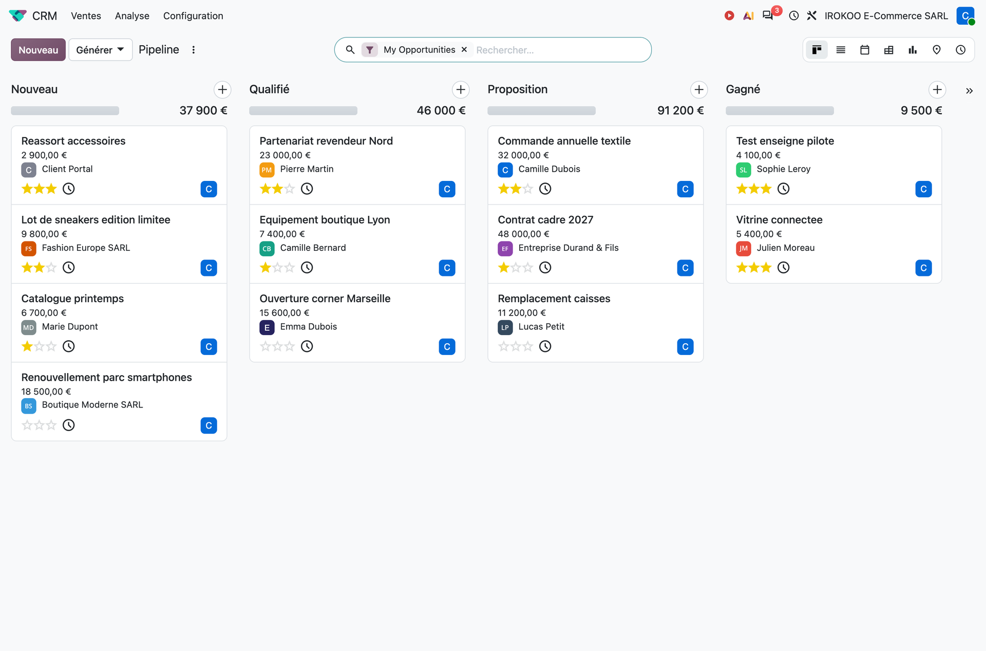986x651 pixels.
Task: Focus the Rechercher search field
Action: [560, 50]
